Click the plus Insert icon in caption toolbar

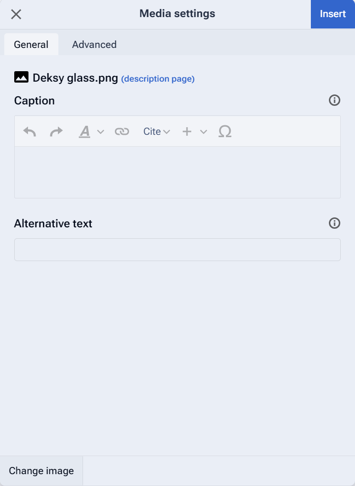pos(187,131)
